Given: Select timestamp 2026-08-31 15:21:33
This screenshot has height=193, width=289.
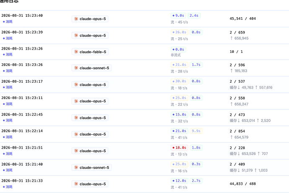Looking at the screenshot, I should point(22,181).
